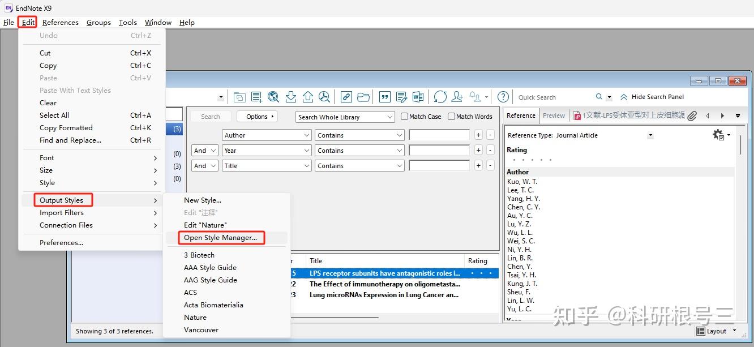Enable the Match Words checkbox
The height and width of the screenshot is (347, 754).
click(452, 117)
